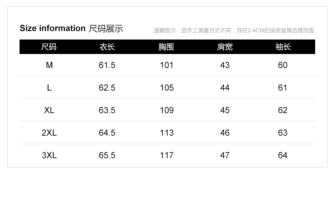Select the M size cell
Image resolution: width=336 pixels, height=216 pixels.
49,65
